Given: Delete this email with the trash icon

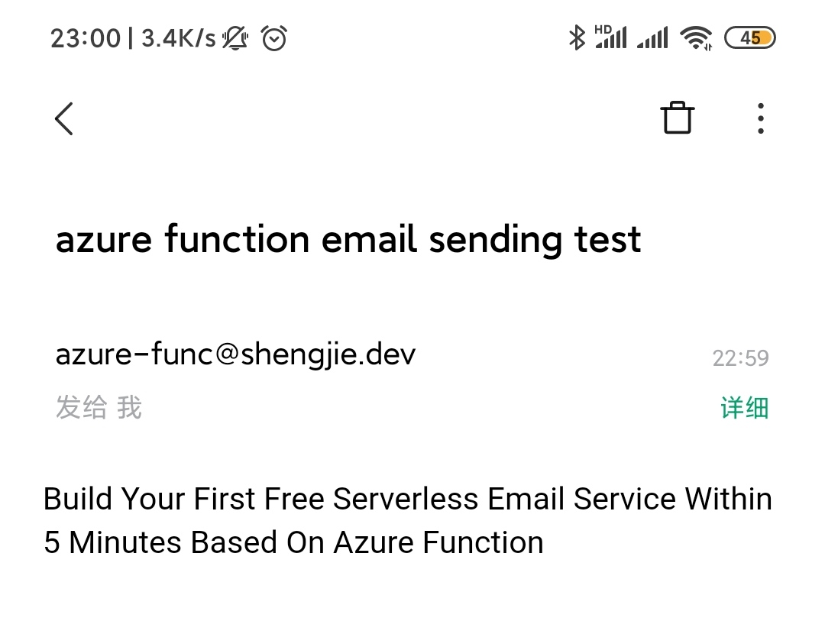Looking at the screenshot, I should [x=677, y=118].
